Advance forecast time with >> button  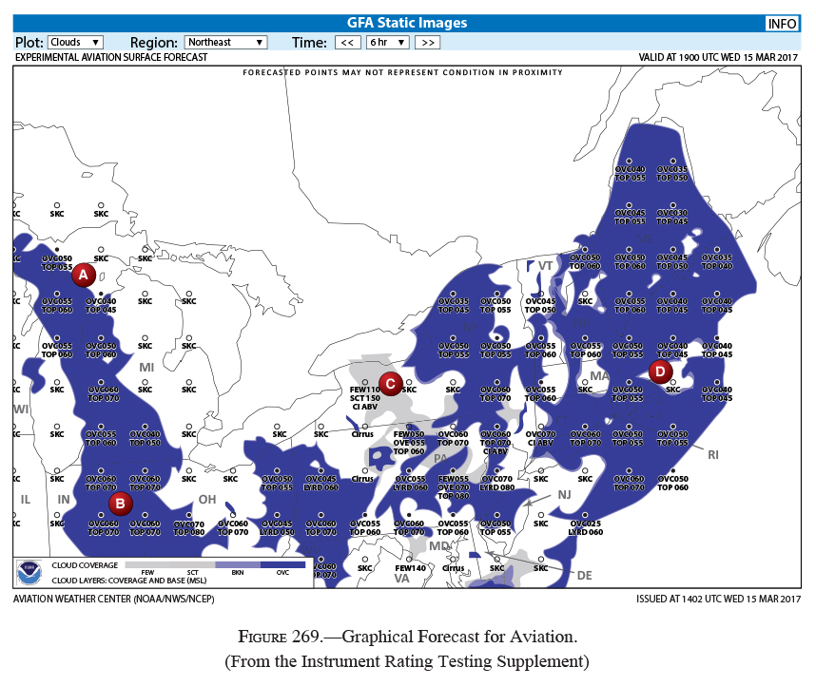[x=427, y=43]
